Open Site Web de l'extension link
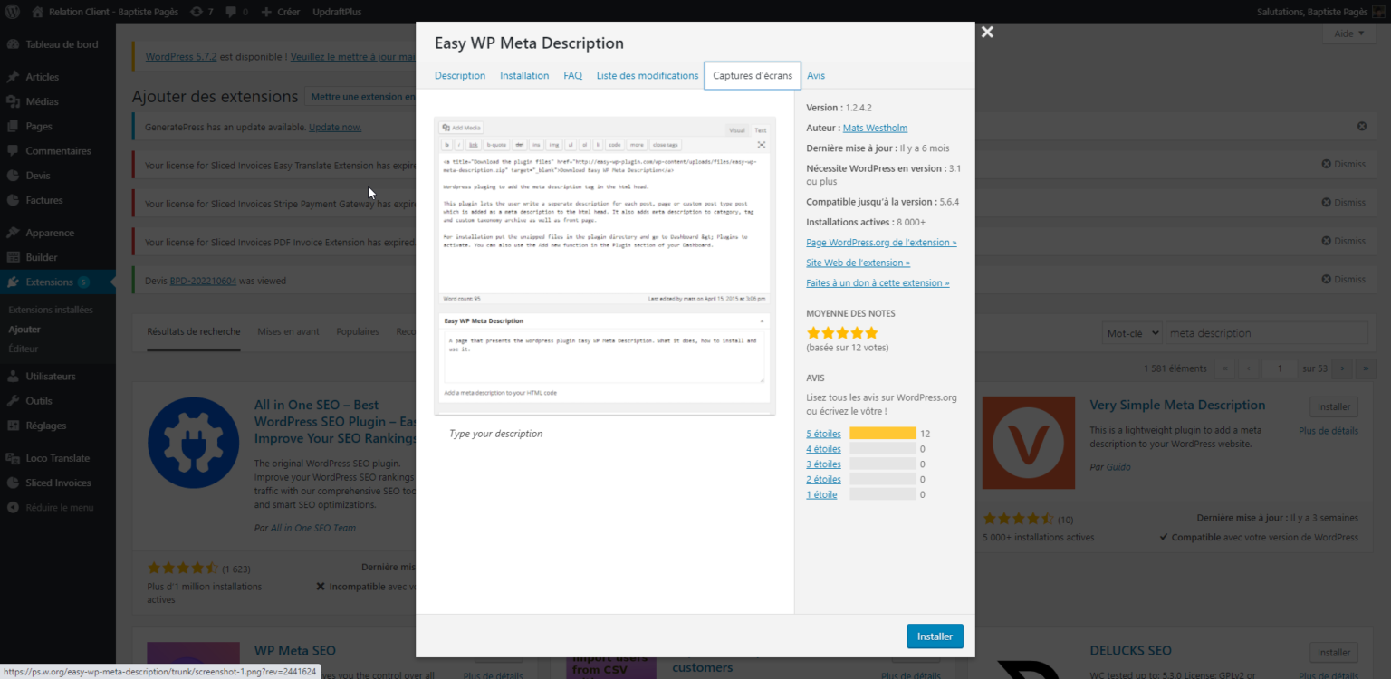 point(858,263)
